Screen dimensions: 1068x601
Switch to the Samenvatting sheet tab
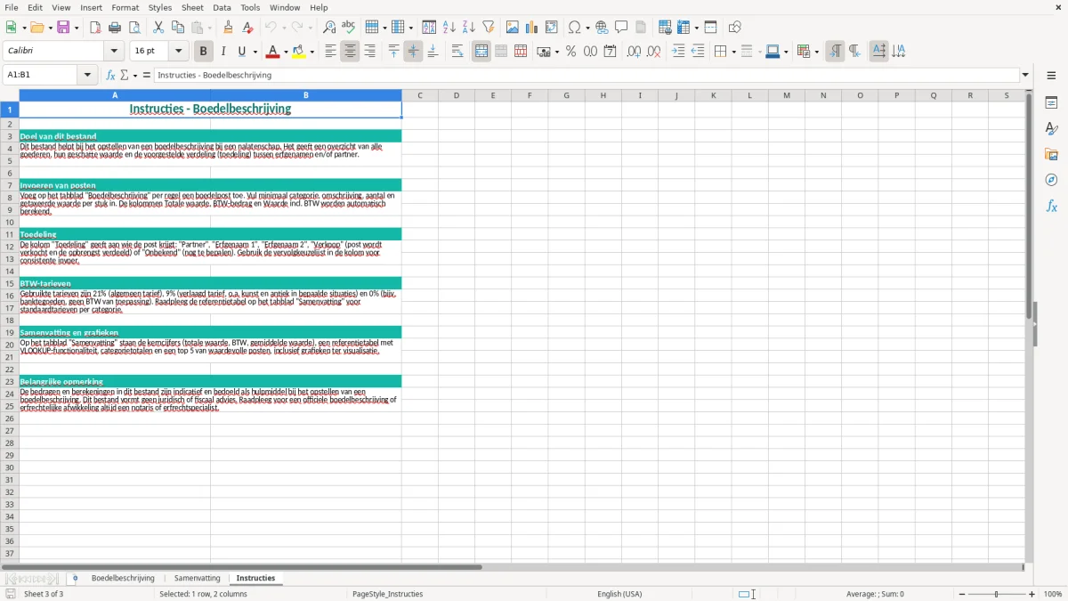pos(197,578)
